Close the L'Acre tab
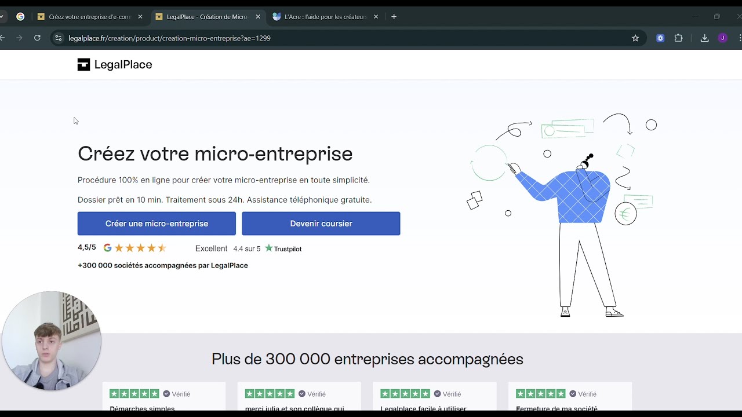 click(376, 17)
